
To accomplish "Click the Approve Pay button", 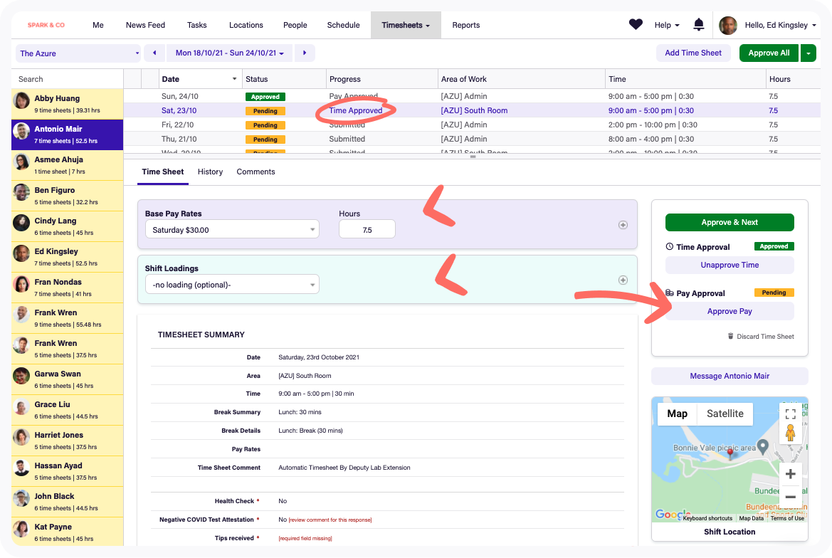I will (x=730, y=311).
